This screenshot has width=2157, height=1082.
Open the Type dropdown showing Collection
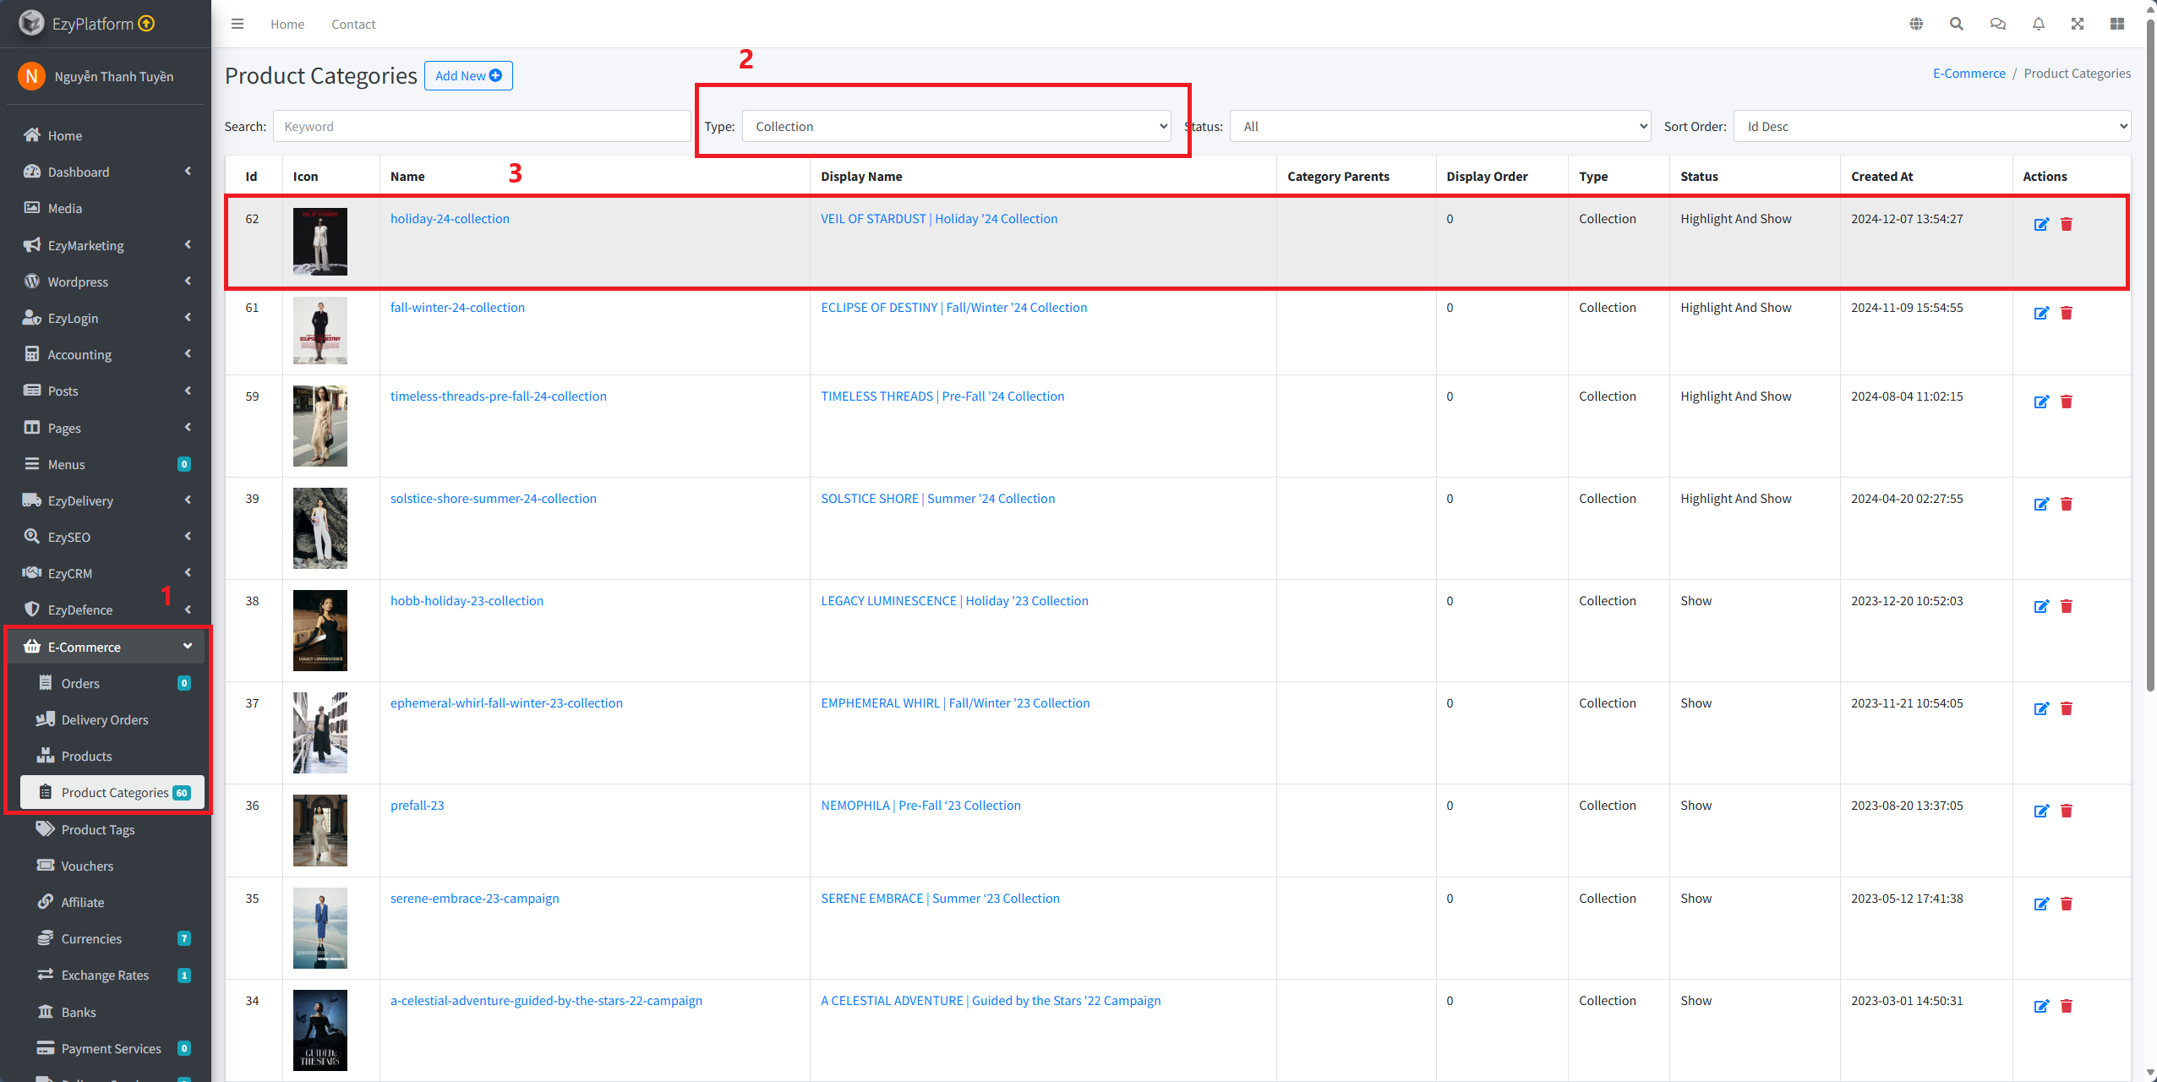(x=956, y=127)
